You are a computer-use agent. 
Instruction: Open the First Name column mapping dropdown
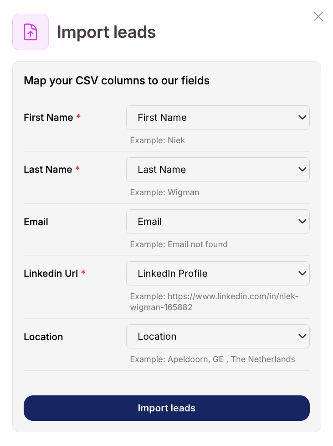218,118
